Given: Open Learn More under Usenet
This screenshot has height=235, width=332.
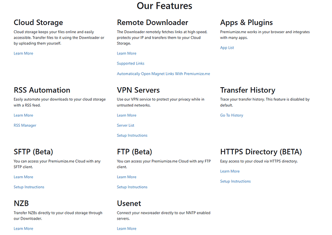Looking at the screenshot, I should (127, 229).
